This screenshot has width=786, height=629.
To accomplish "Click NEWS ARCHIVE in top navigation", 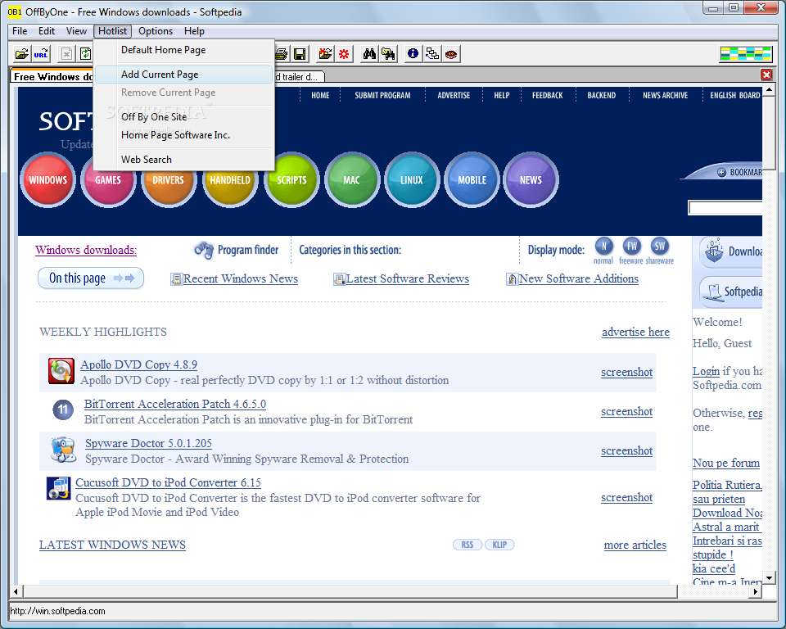I will coord(665,95).
